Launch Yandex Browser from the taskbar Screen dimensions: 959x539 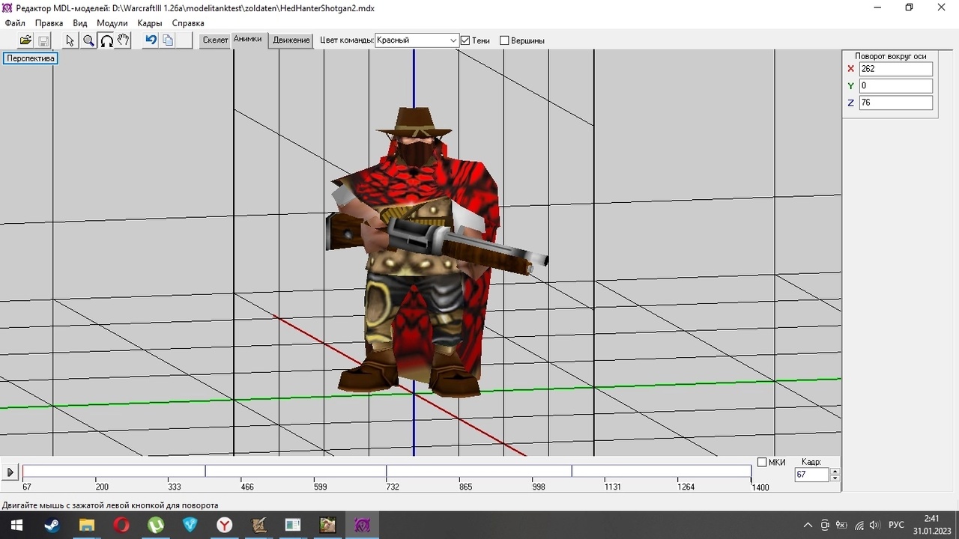click(x=225, y=525)
